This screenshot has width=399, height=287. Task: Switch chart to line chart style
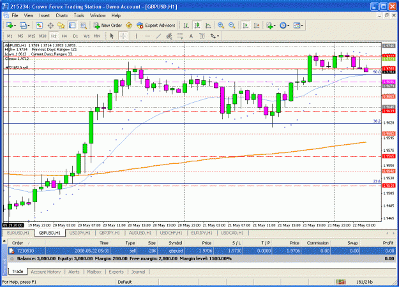pyautogui.click(x=208, y=26)
